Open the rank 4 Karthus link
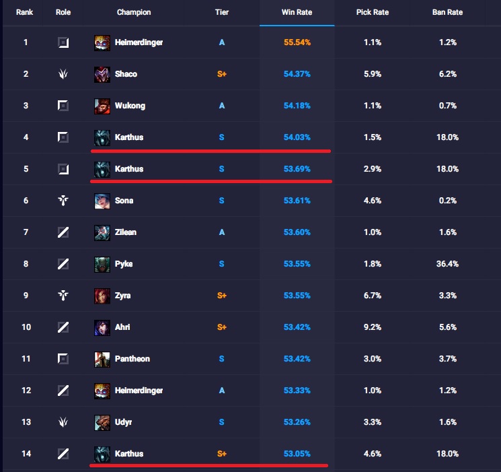Screen dimensions: 501x472 [129, 137]
